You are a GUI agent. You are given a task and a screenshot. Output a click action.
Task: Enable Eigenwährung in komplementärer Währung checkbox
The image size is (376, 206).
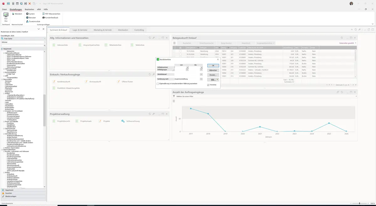coord(158,84)
